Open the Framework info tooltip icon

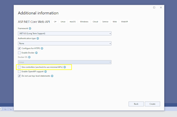tap(30, 28)
